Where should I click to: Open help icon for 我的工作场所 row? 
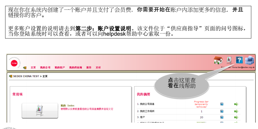coord(222,111)
